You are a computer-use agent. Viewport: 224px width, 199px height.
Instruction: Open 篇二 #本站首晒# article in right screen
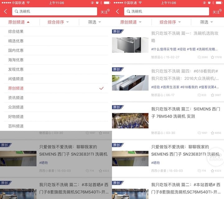tap(186, 188)
